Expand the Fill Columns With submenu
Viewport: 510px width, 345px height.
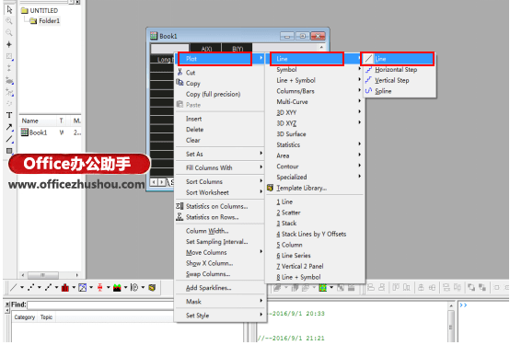click(x=220, y=167)
